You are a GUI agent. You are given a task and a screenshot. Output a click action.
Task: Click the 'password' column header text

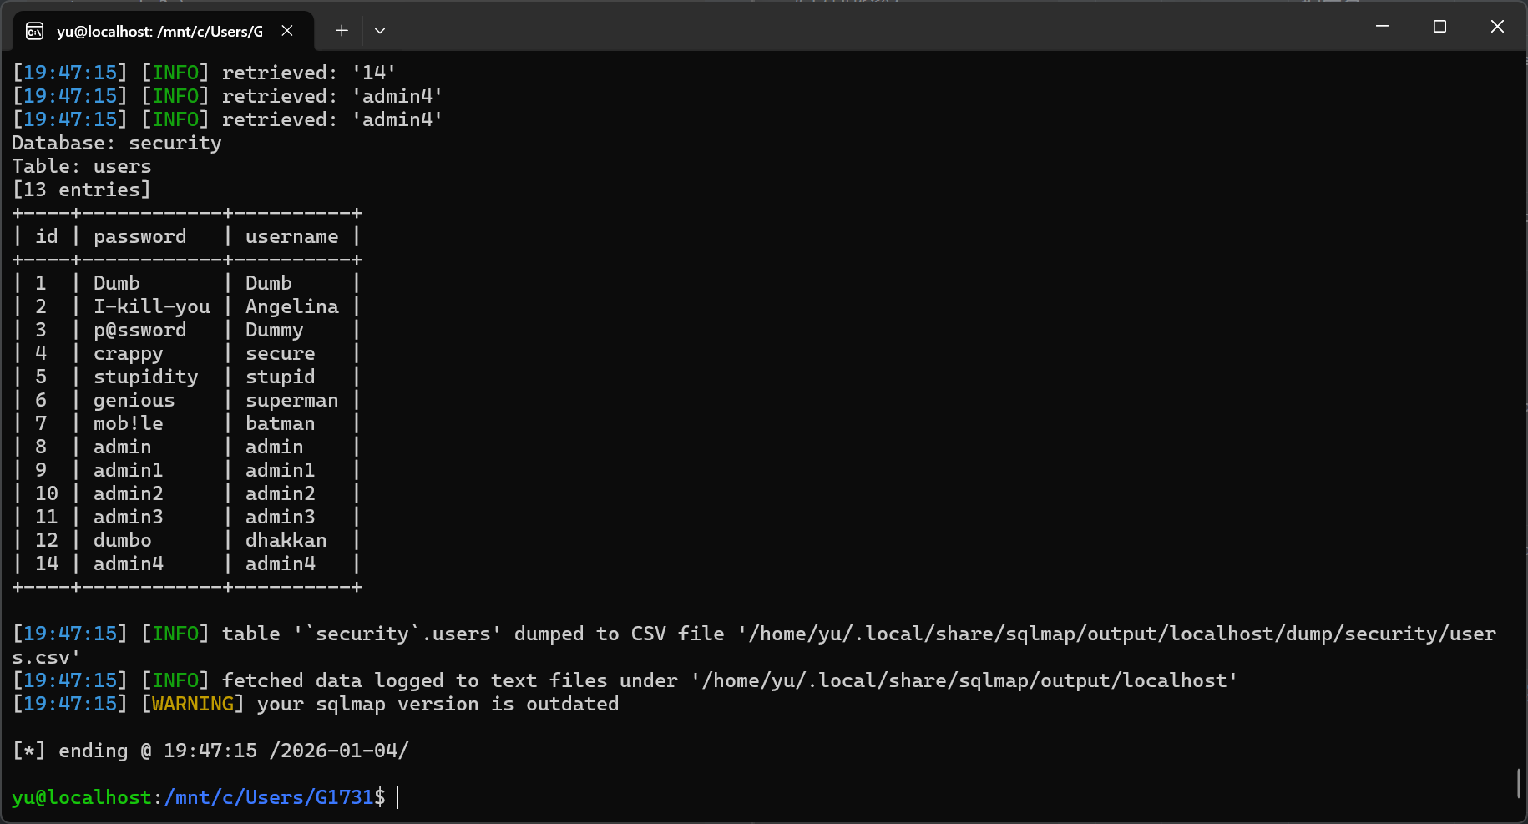click(x=139, y=237)
